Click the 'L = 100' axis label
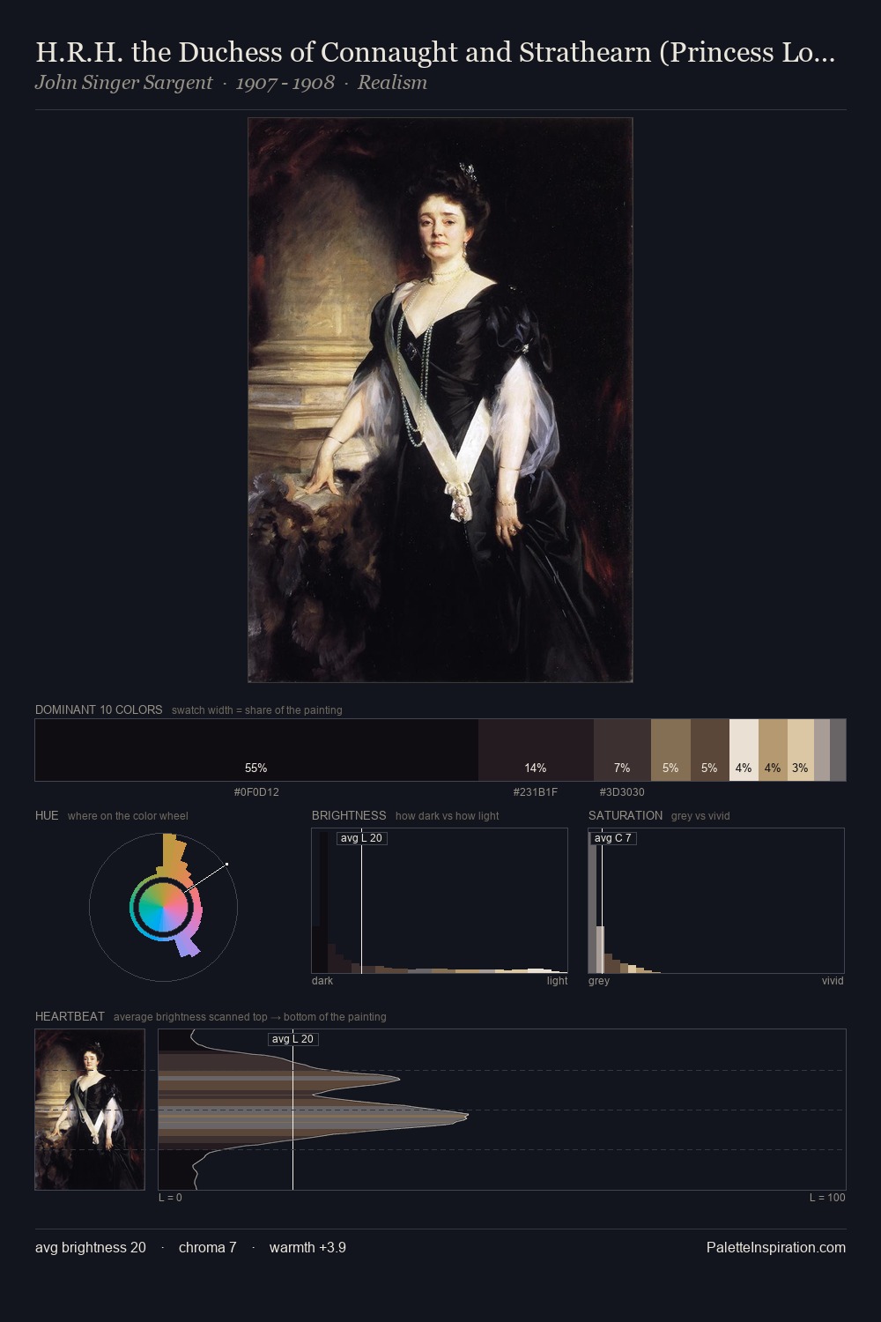881x1322 pixels. point(827,1198)
